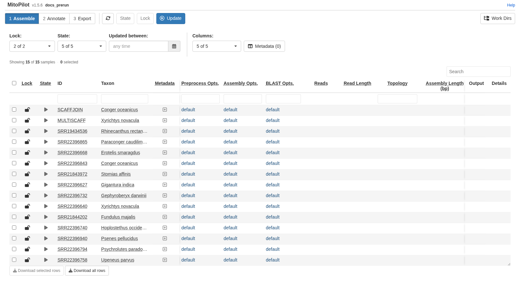Open the Export tab
This screenshot has width=520, height=283.
82,19
